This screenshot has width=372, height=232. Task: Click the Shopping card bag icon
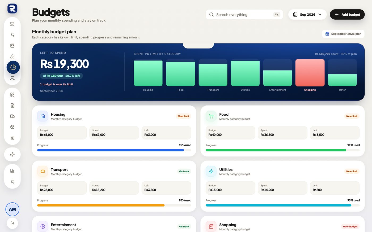click(x=211, y=226)
